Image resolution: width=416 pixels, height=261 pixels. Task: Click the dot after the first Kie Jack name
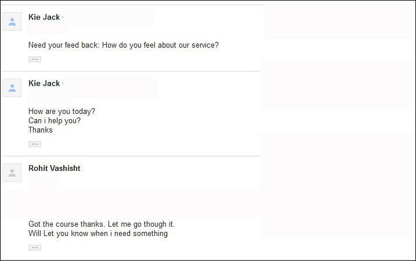[x=63, y=17]
